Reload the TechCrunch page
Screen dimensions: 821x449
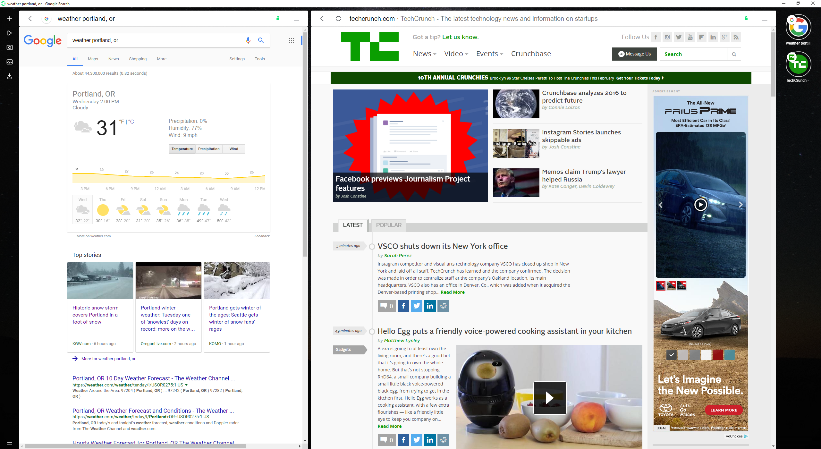click(338, 19)
